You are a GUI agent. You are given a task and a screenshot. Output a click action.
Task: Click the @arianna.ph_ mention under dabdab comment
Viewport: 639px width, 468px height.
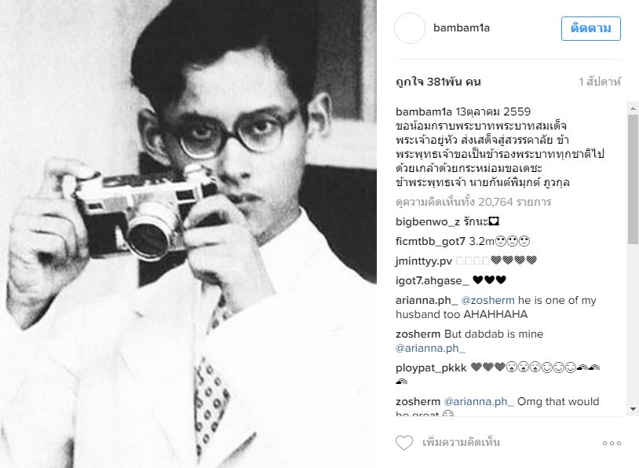pyautogui.click(x=430, y=349)
